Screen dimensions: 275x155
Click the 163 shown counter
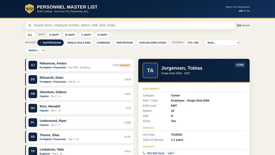tap(243, 25)
